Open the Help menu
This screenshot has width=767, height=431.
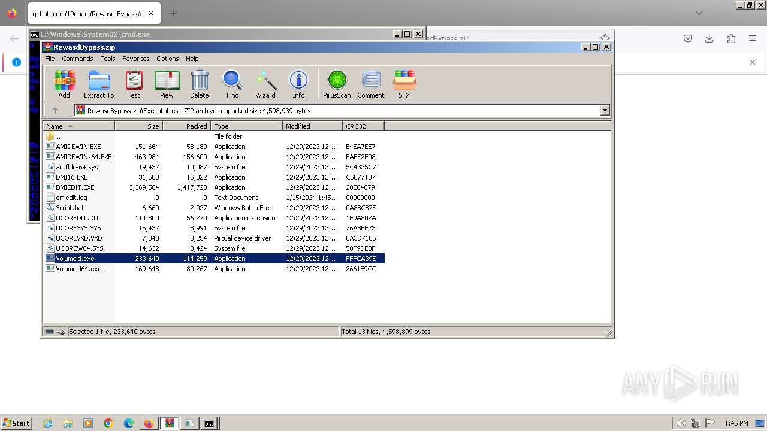coord(192,59)
